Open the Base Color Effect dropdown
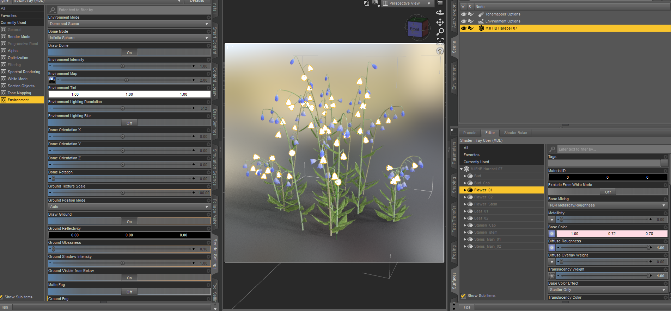Screen dimensions: 671x311 point(608,290)
